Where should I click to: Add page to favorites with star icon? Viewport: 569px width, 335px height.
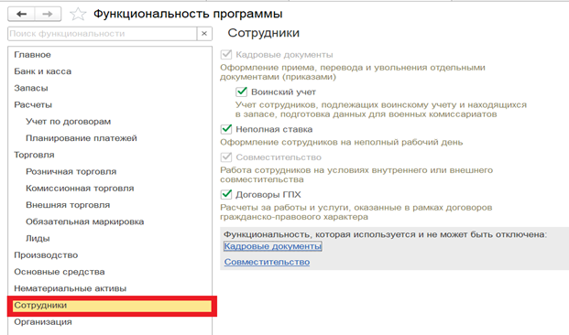(78, 14)
